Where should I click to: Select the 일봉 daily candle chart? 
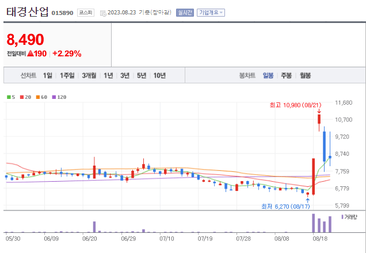click(x=268, y=75)
